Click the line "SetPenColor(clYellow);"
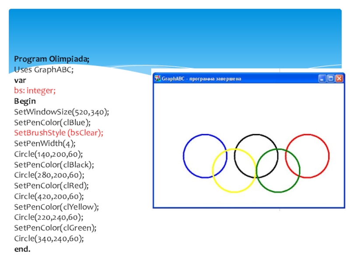The width and height of the screenshot is (350, 262). (x=56, y=207)
